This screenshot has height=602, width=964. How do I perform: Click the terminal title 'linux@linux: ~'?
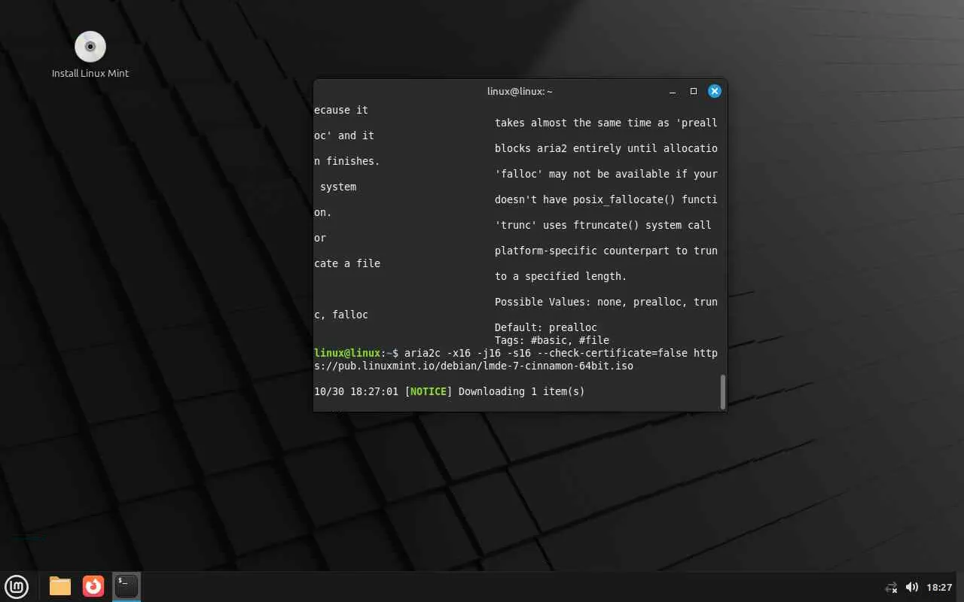coord(520,91)
